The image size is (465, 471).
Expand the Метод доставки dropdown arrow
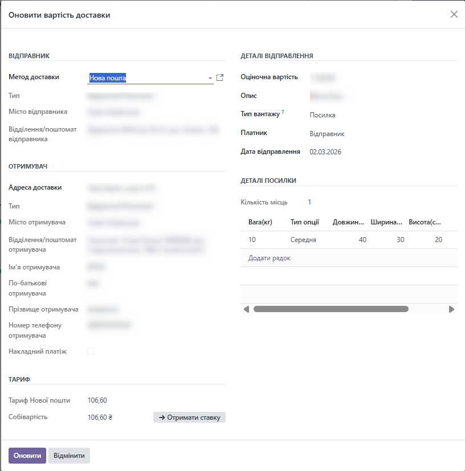[x=210, y=78]
